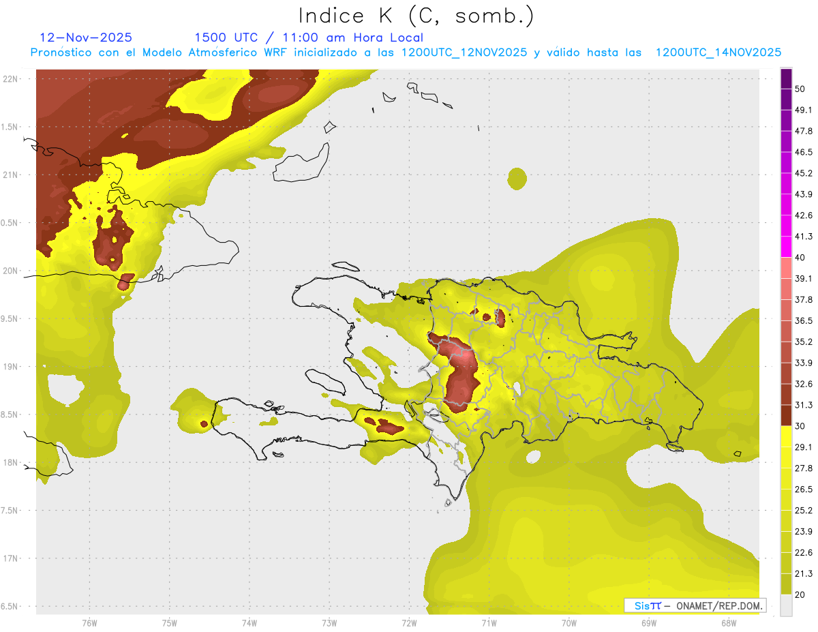Click the latitude label 22N
This screenshot has width=818, height=632.
pos(10,78)
